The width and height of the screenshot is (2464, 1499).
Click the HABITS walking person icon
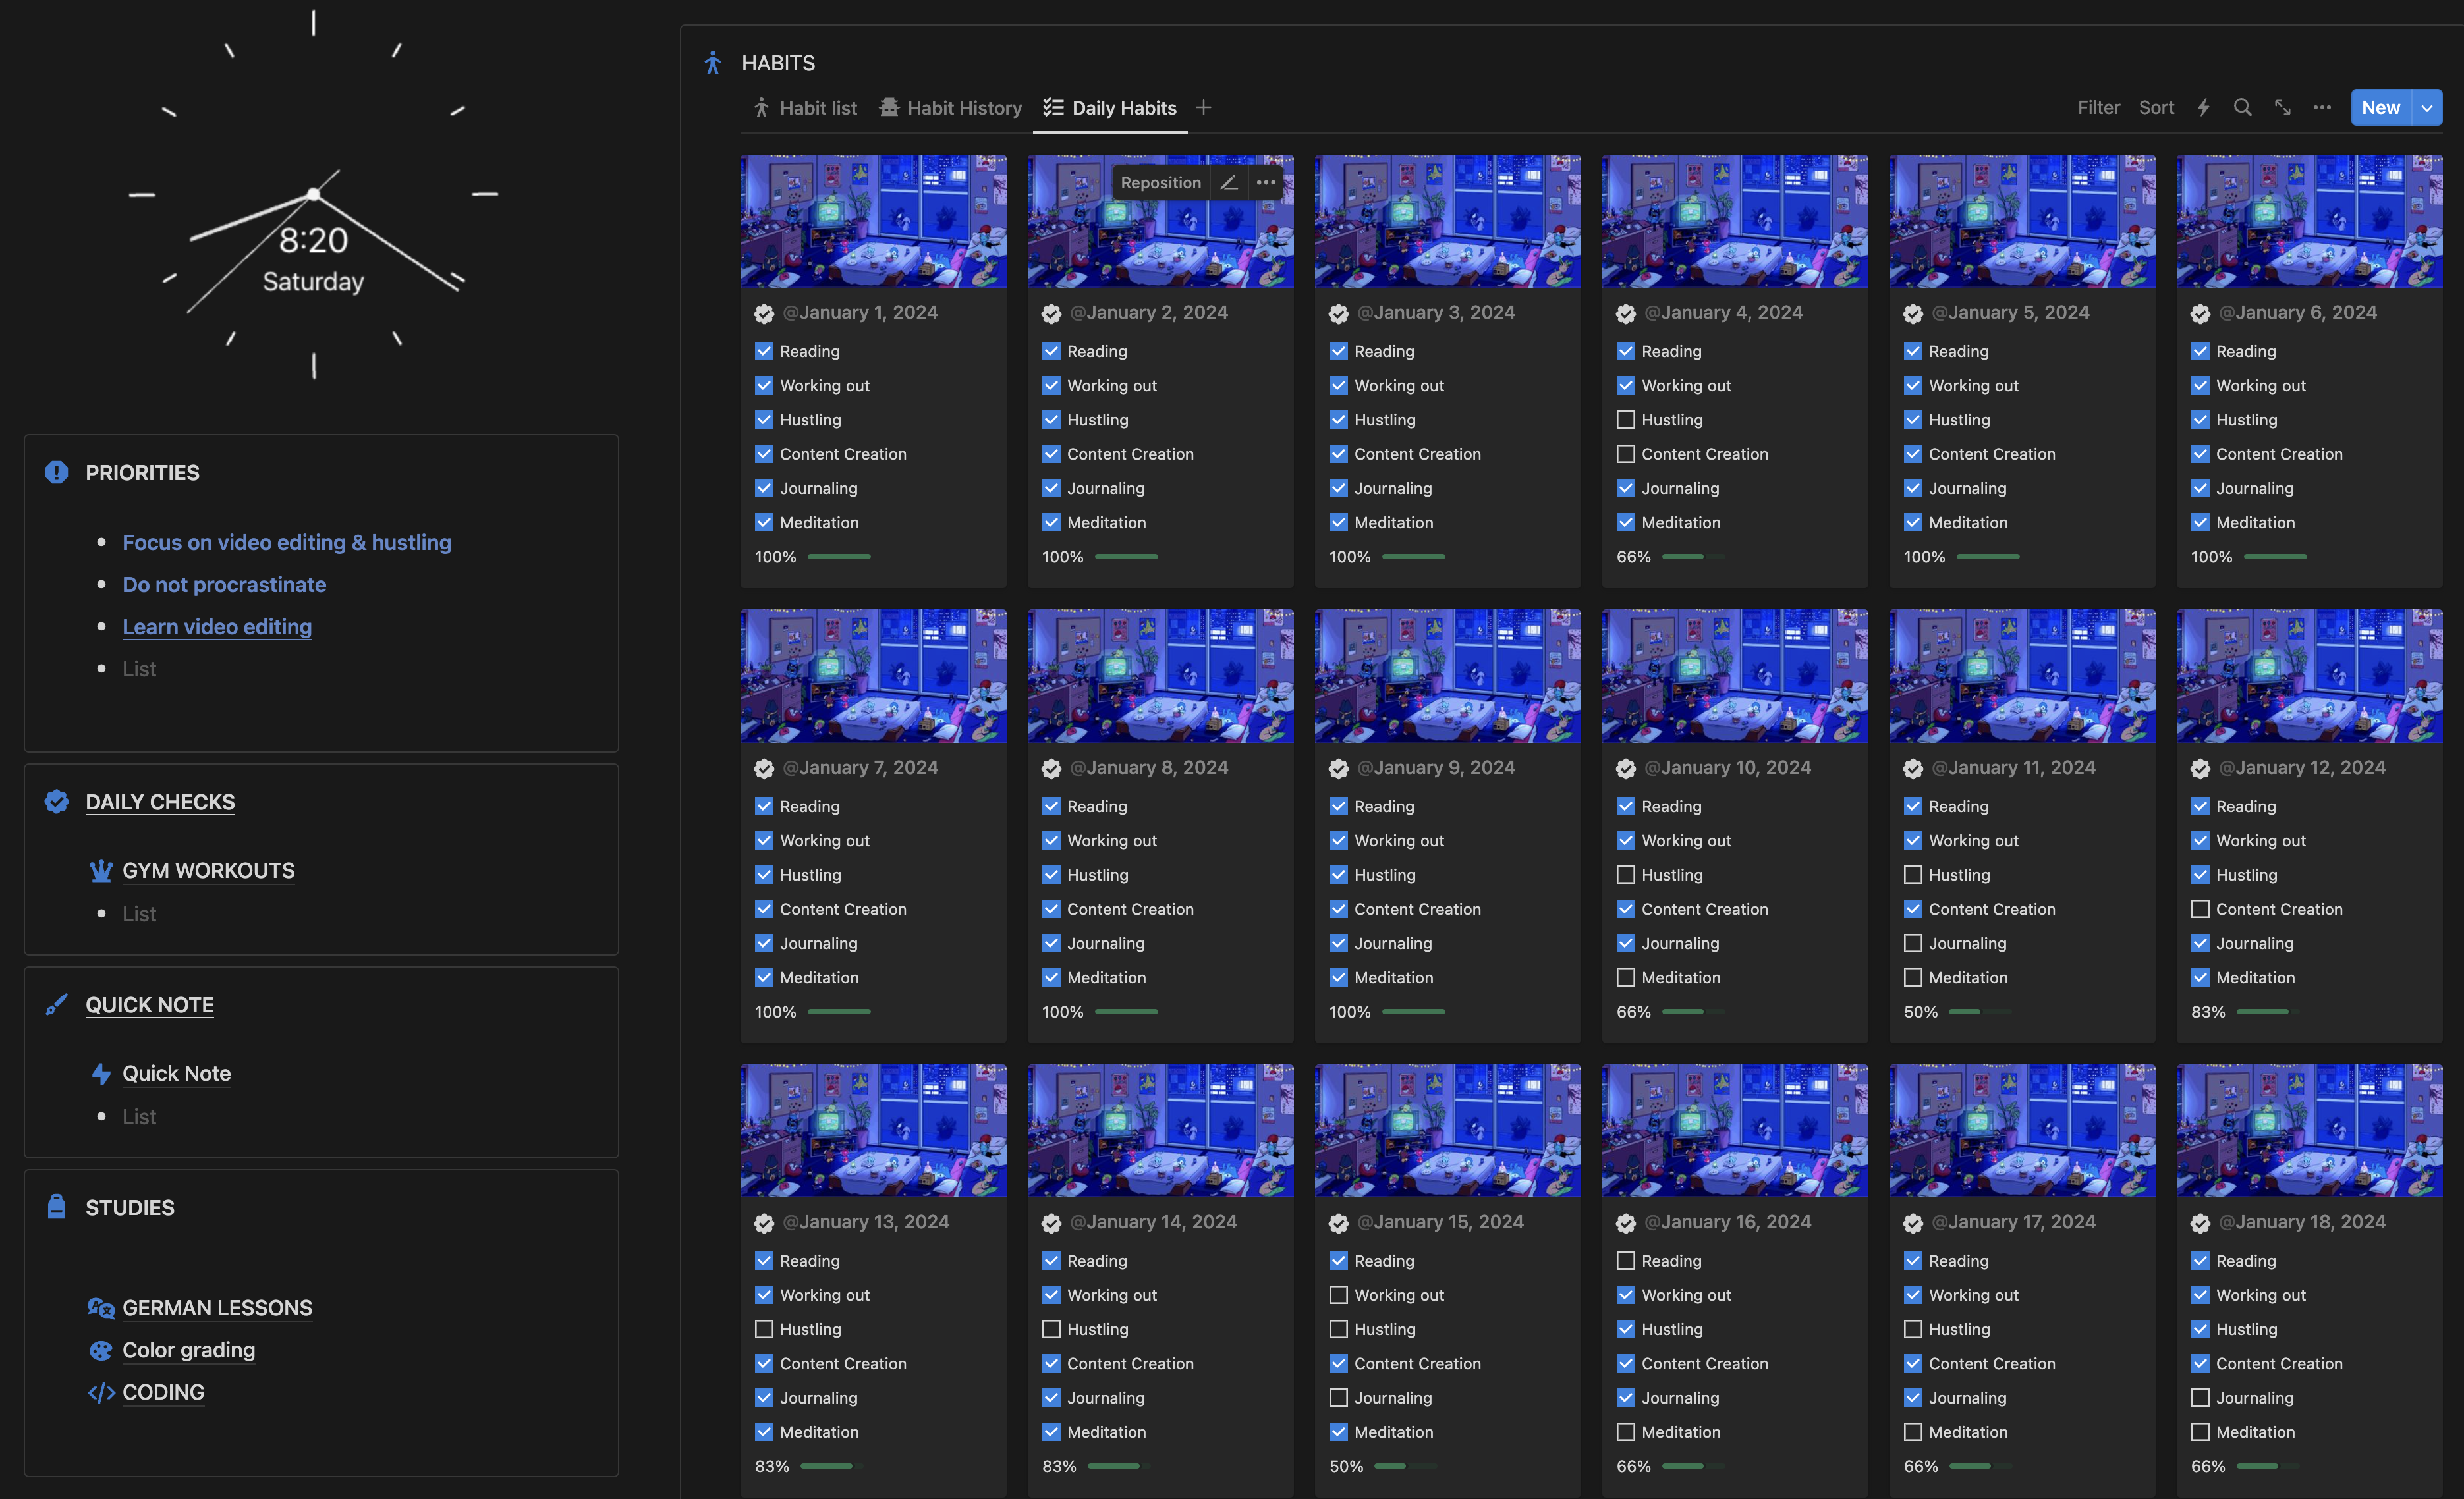tap(712, 63)
